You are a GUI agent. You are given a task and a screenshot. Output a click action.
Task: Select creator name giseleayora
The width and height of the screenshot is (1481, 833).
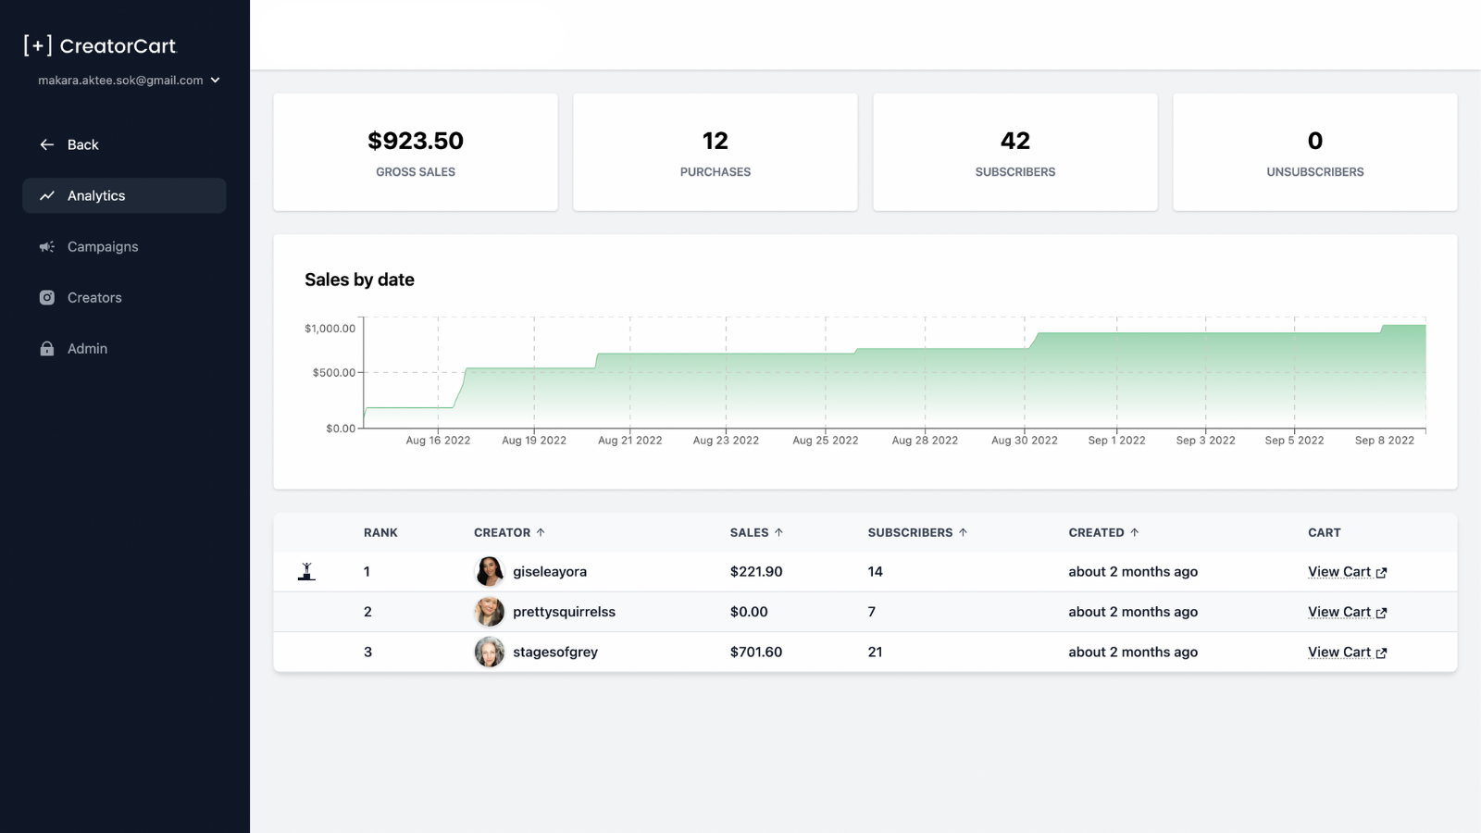550,572
